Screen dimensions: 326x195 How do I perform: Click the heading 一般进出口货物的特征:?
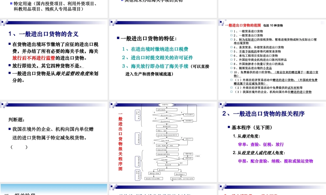[x=149, y=39]
